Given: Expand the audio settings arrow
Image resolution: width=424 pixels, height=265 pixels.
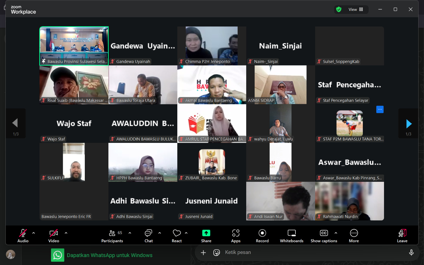Looking at the screenshot, I should (34, 233).
